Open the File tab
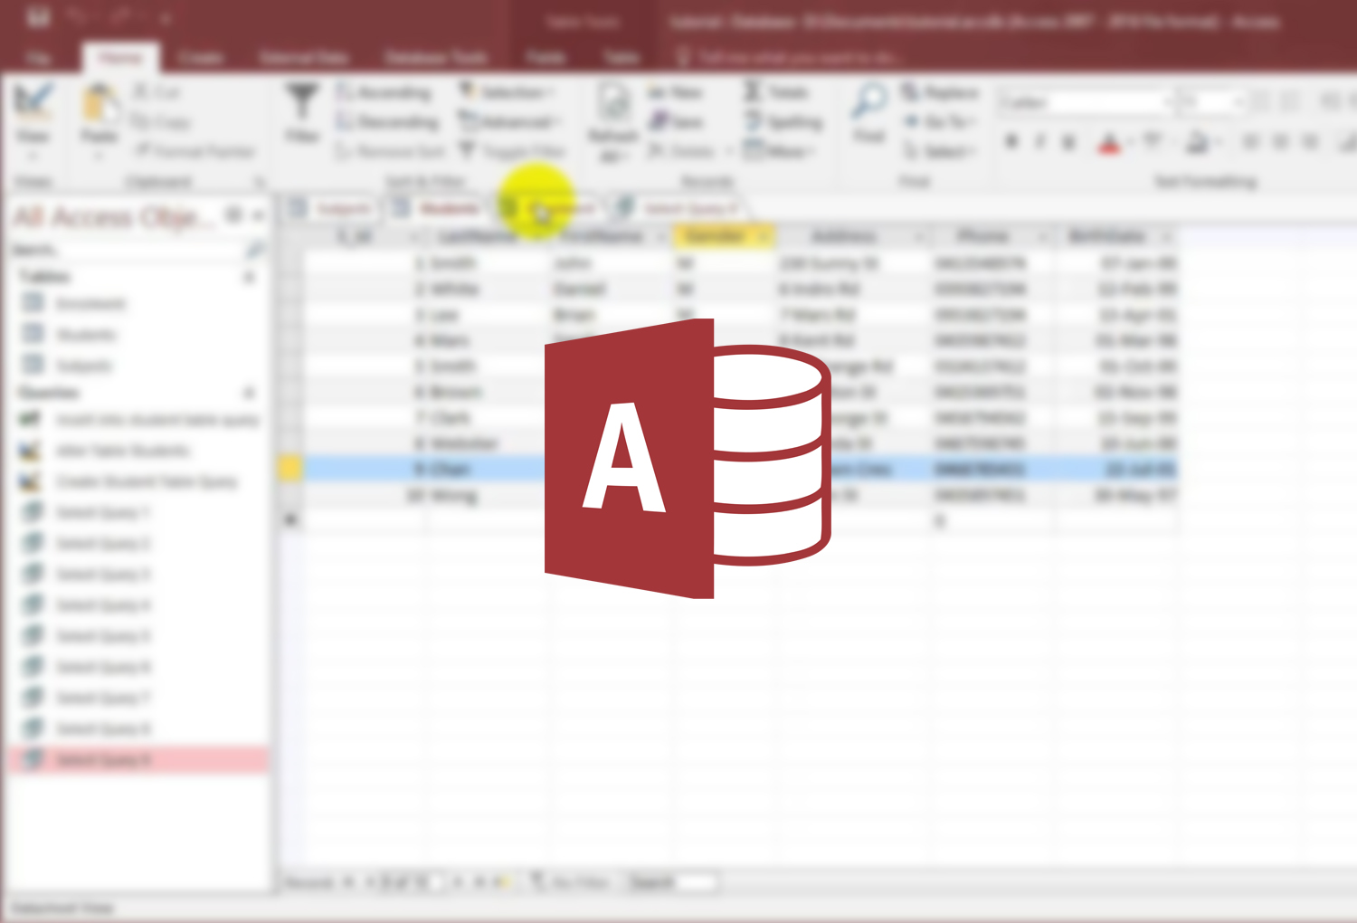 pyautogui.click(x=37, y=57)
